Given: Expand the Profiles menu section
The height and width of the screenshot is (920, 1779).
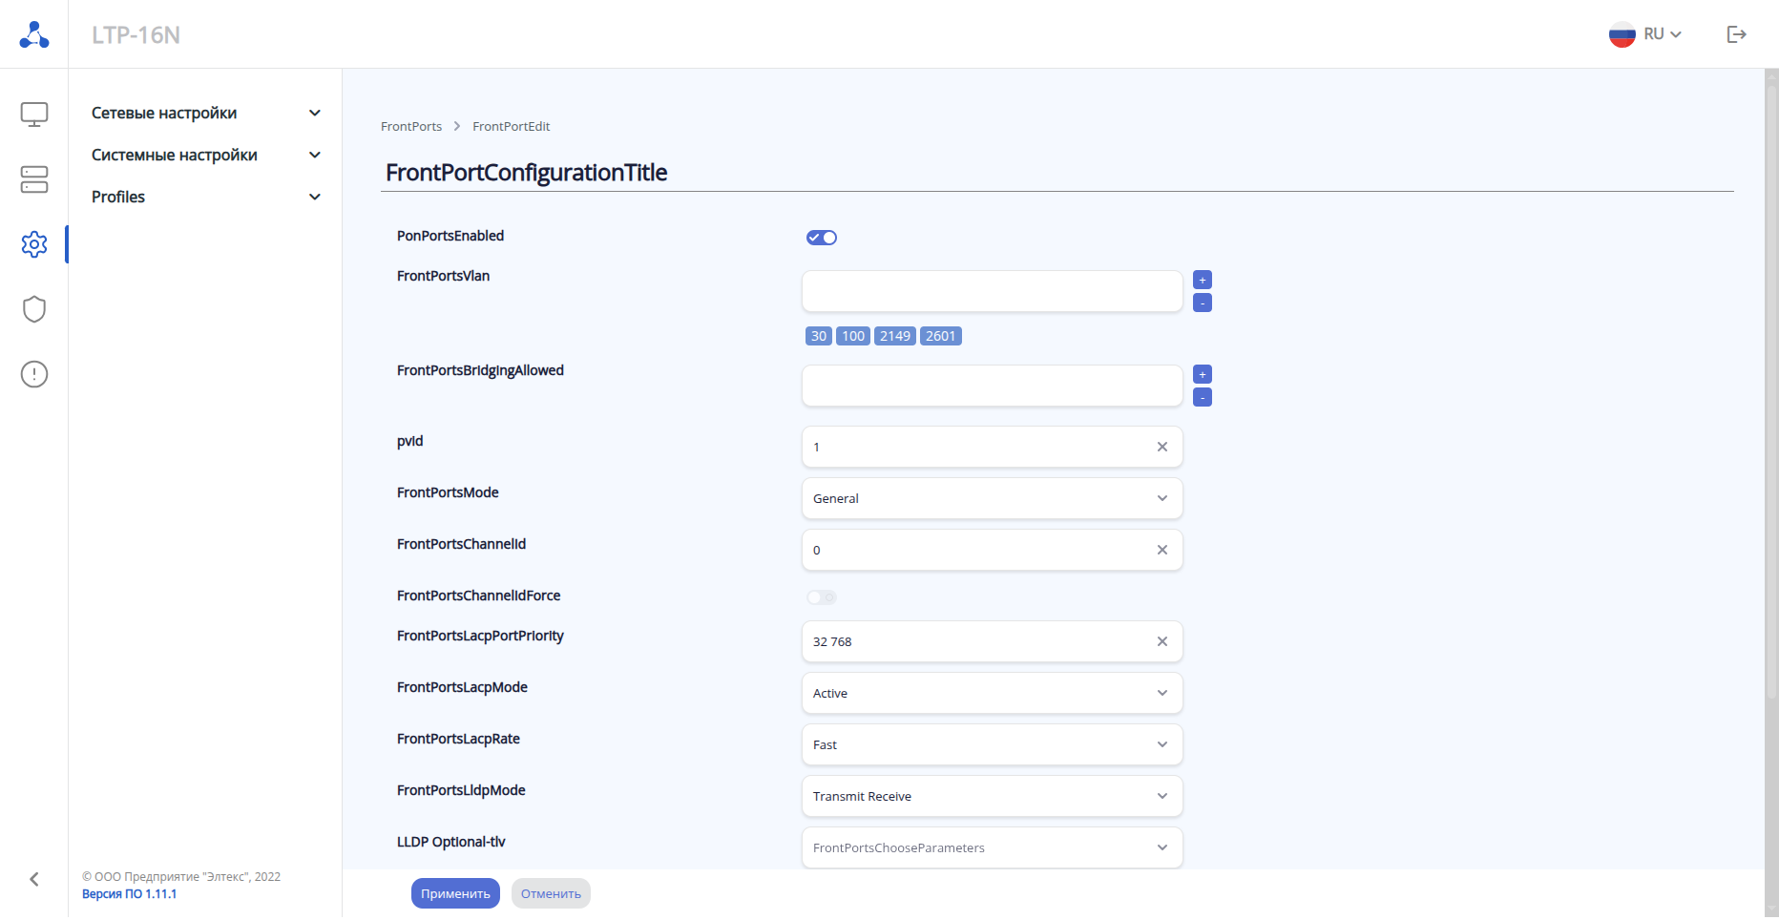Looking at the screenshot, I should (205, 197).
